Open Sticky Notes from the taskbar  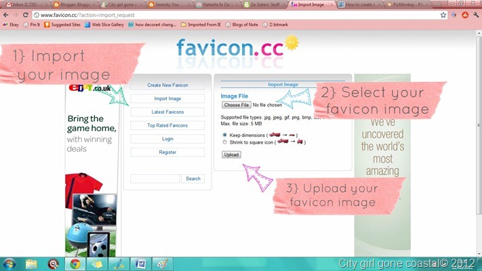click(x=97, y=264)
